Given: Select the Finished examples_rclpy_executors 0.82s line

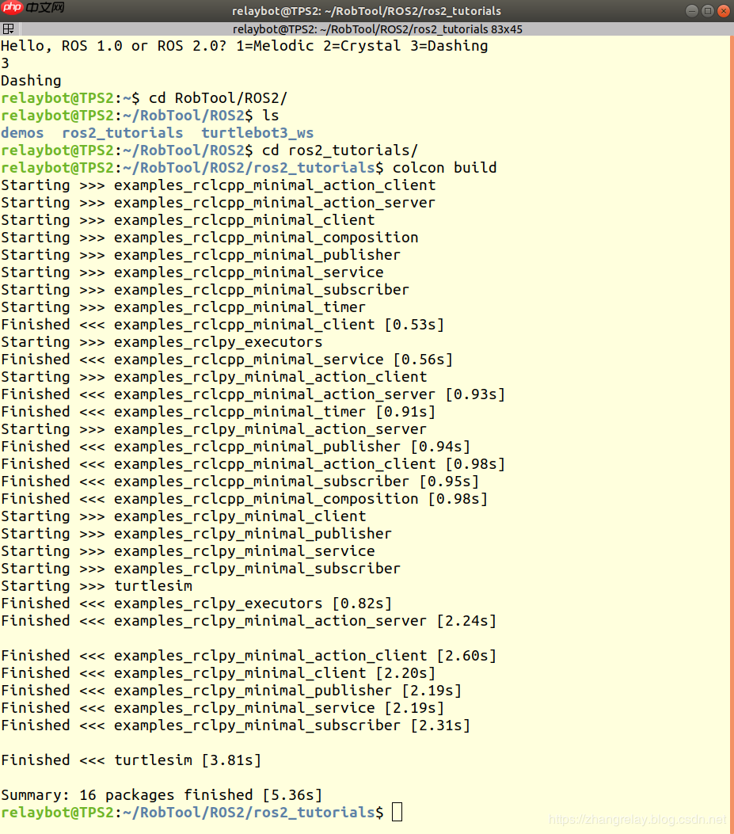Looking at the screenshot, I should coord(197,604).
